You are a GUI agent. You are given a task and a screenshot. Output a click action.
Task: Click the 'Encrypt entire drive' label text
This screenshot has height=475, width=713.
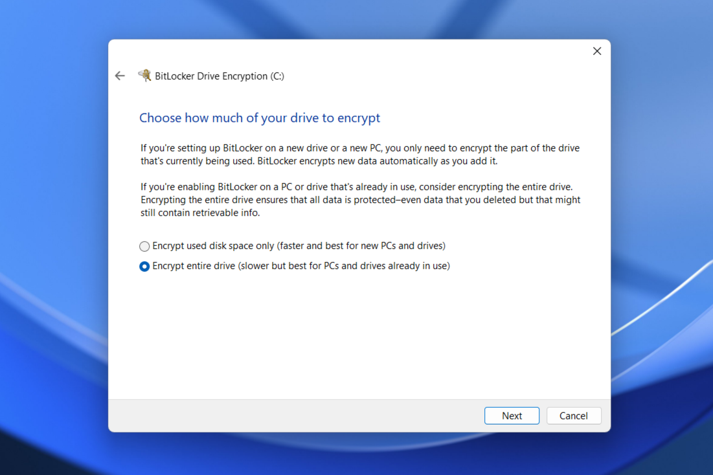pos(194,265)
